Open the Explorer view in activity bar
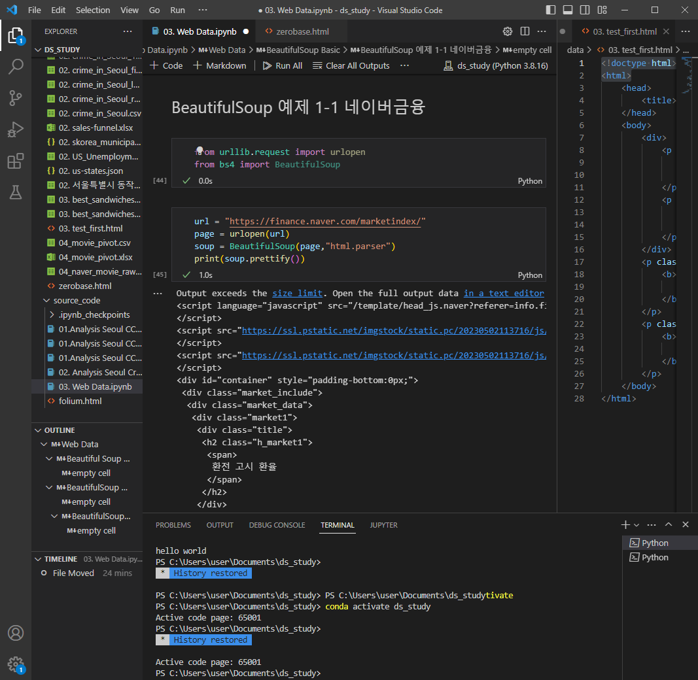Viewport: 698px width, 680px height. 16,35
